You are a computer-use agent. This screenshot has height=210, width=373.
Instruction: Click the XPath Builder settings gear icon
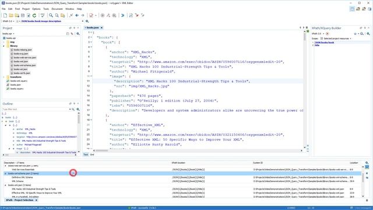[x=368, y=34]
